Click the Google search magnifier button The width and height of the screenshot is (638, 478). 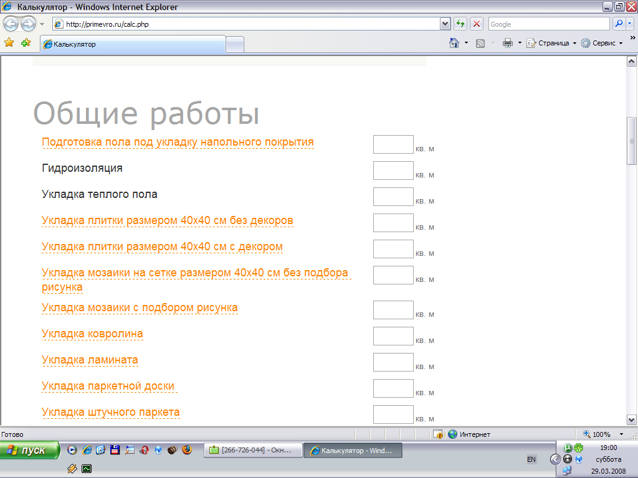click(x=619, y=24)
